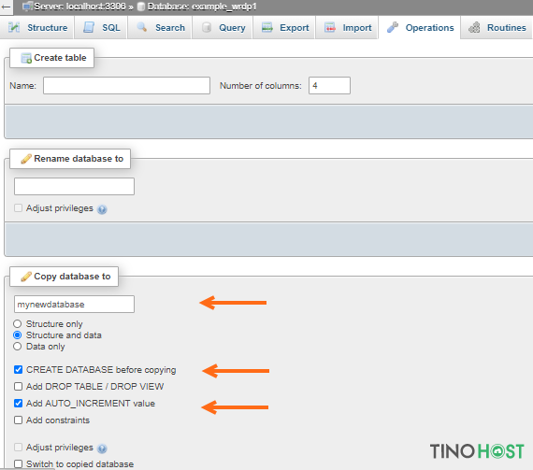The width and height of the screenshot is (533, 470).
Task: Select the Structure only radio button
Action: click(18, 323)
